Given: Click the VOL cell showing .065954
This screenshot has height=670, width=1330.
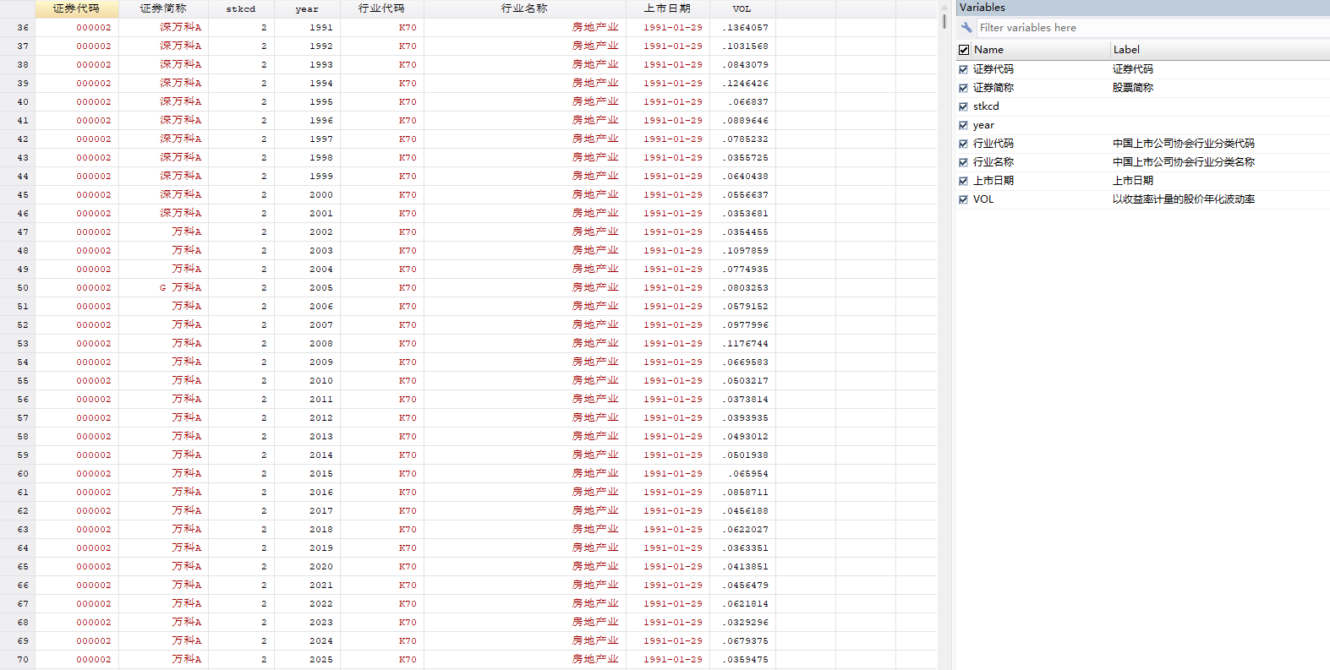Looking at the screenshot, I should [742, 474].
